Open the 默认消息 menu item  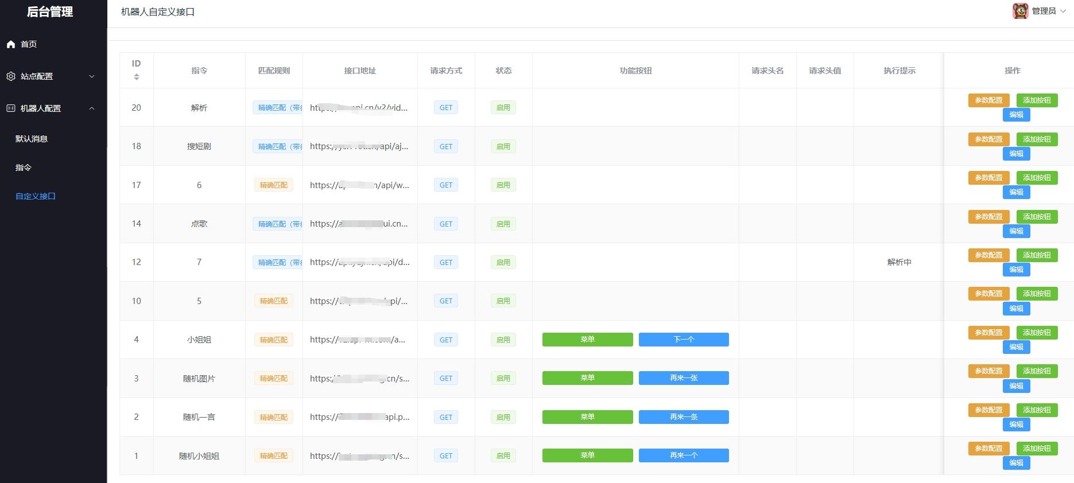(32, 139)
